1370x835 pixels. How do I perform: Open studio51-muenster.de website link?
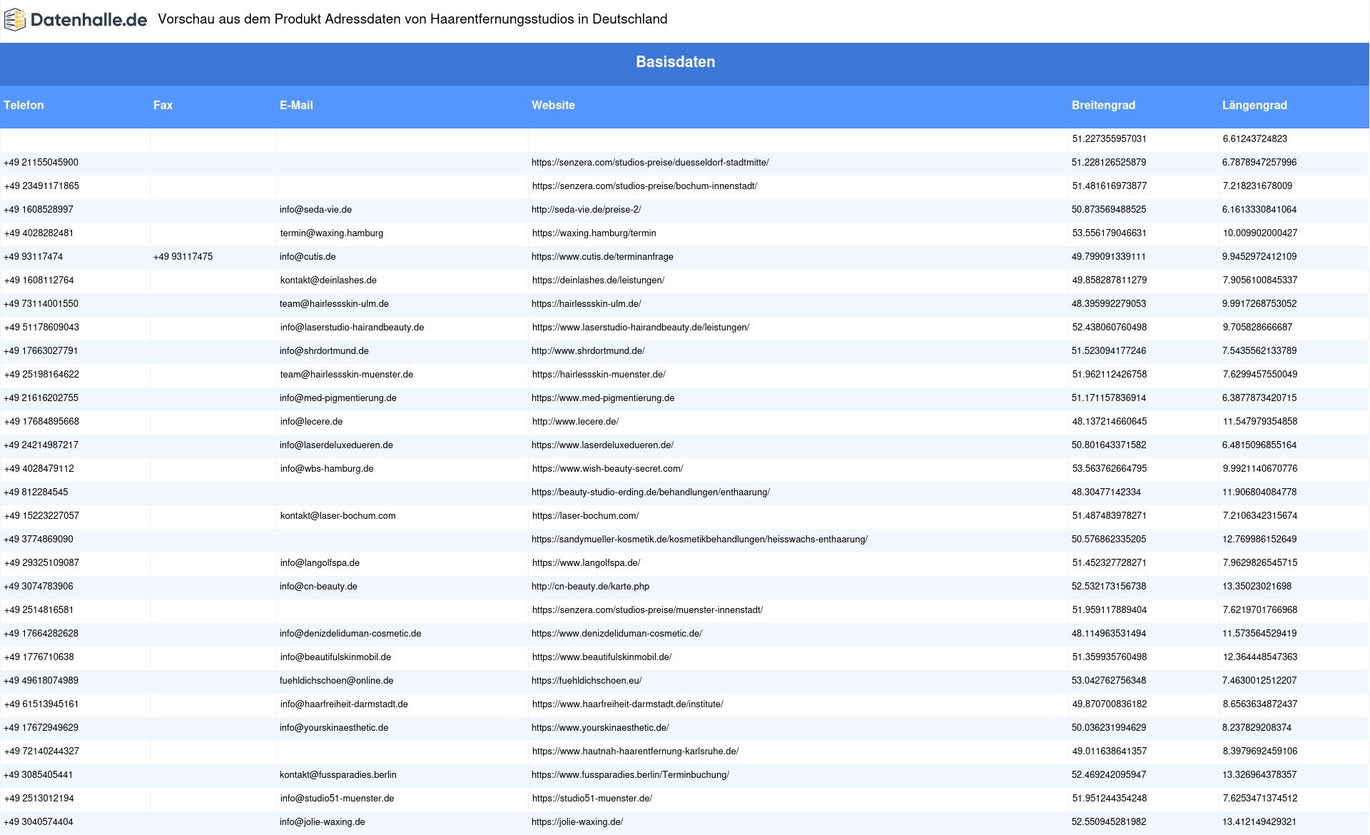(x=592, y=799)
